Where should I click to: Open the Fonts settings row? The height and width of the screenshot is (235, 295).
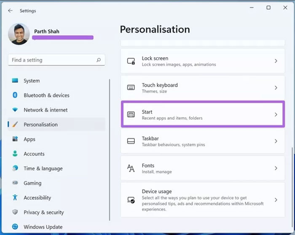tap(202, 168)
